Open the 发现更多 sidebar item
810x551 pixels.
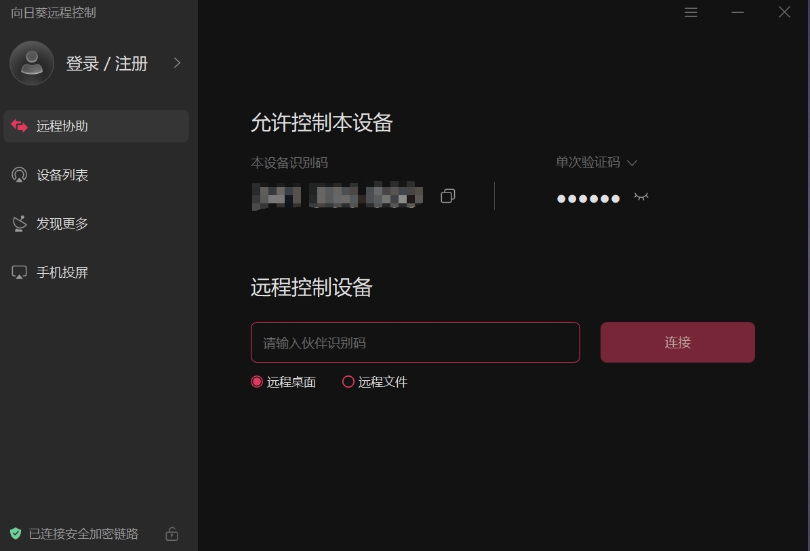pyautogui.click(x=96, y=224)
